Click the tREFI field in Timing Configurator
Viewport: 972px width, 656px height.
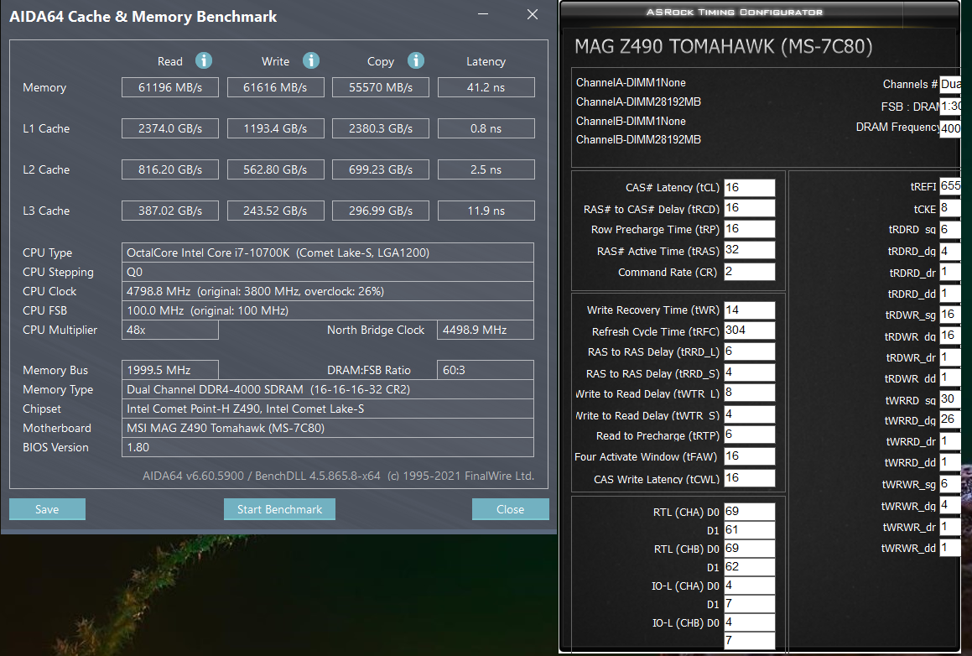click(x=950, y=186)
